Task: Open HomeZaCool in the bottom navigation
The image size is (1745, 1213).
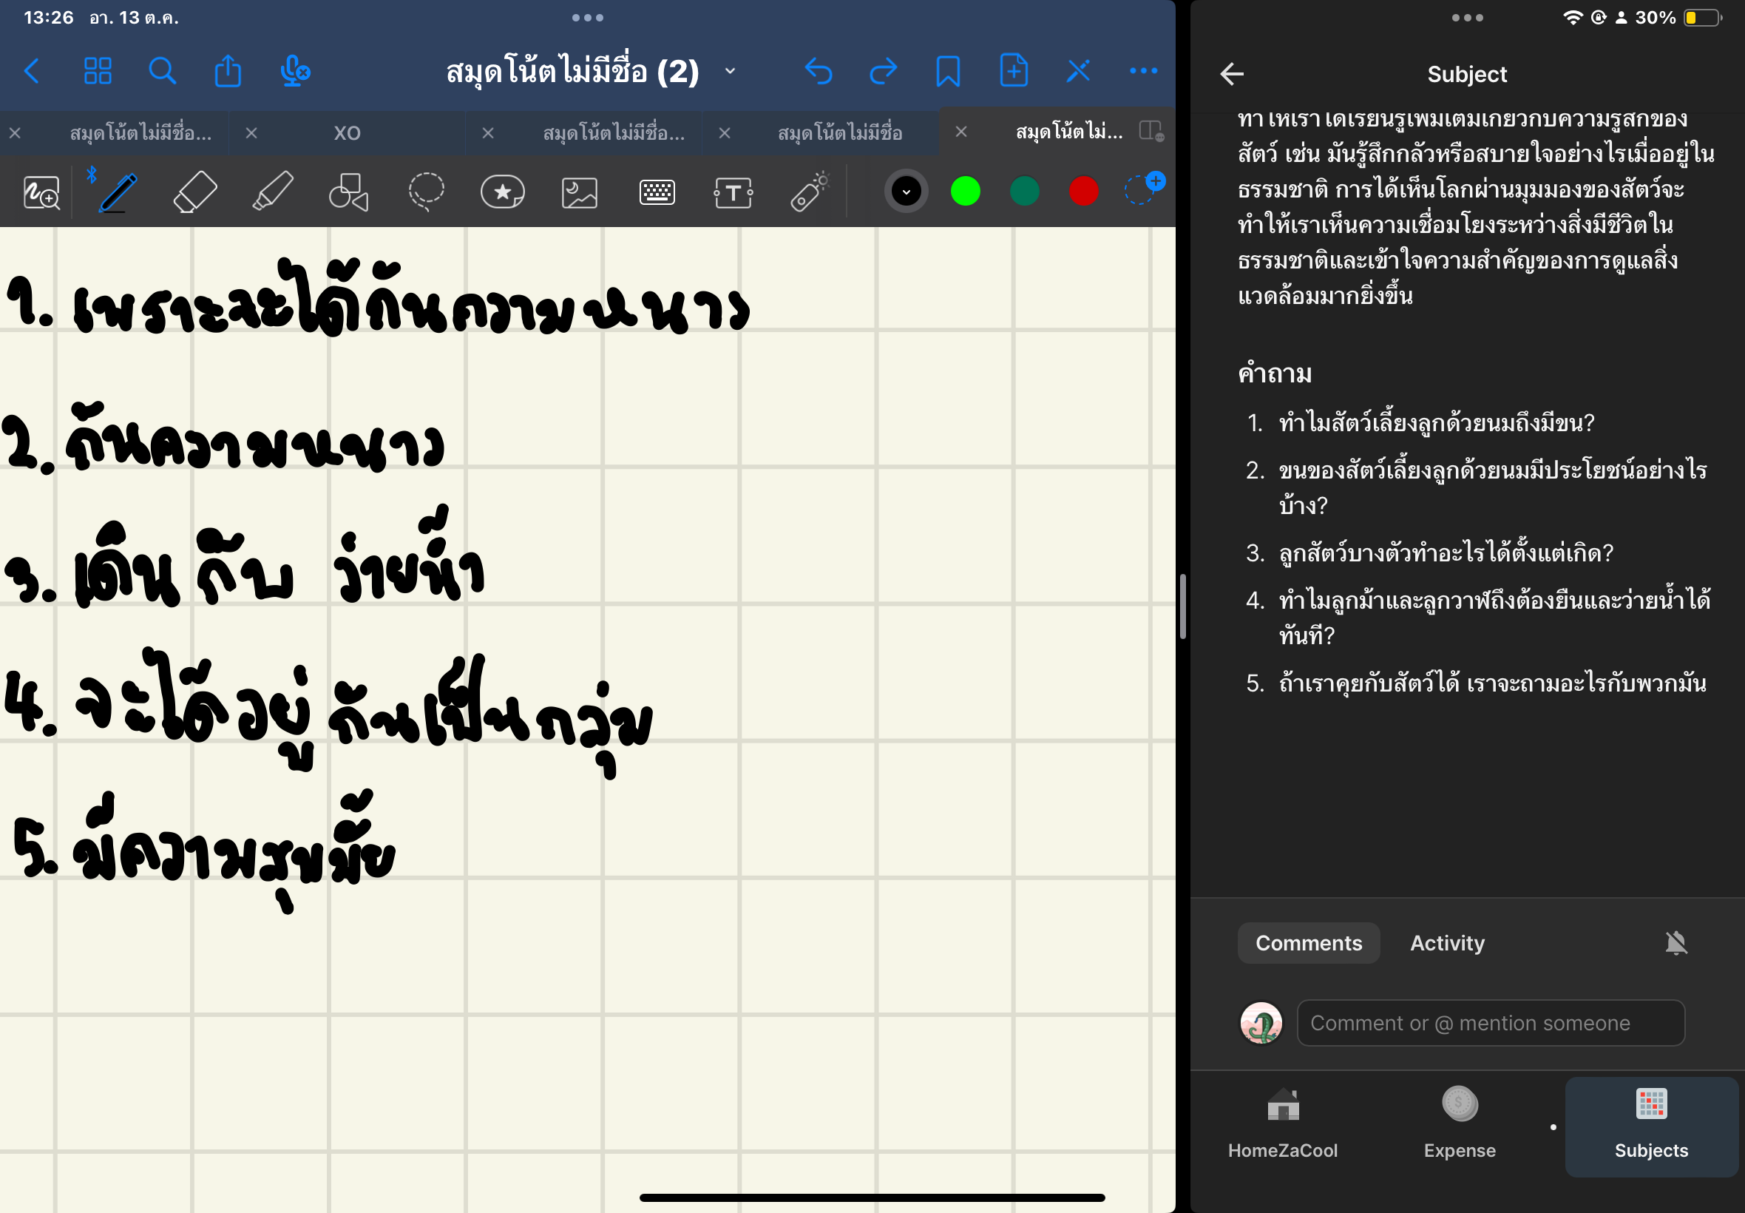Action: point(1282,1125)
